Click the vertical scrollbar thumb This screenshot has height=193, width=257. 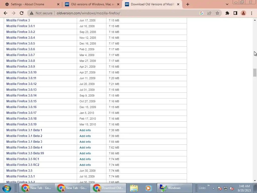click(255, 73)
